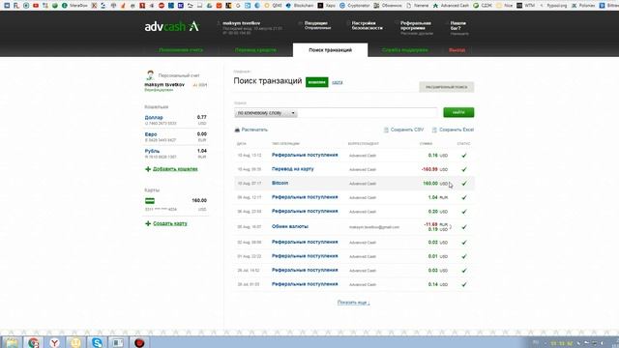The height and width of the screenshot is (348, 619).
Task: Click the Сохранить Excel link
Action: point(457,130)
